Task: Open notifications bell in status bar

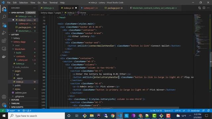Action: (x=208, y=111)
